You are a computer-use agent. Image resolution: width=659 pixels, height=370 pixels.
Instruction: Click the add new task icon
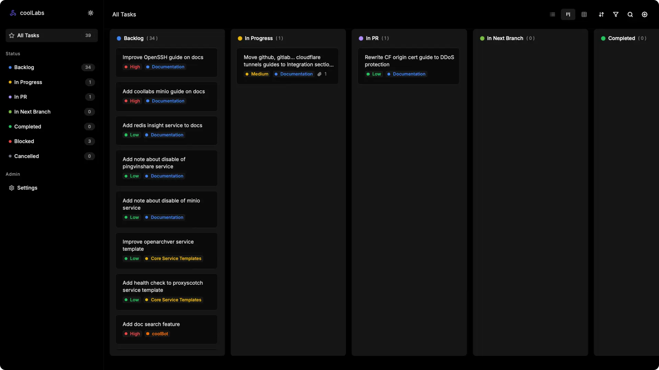coord(645,14)
